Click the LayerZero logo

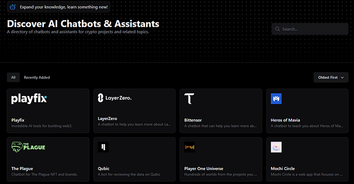point(115,98)
